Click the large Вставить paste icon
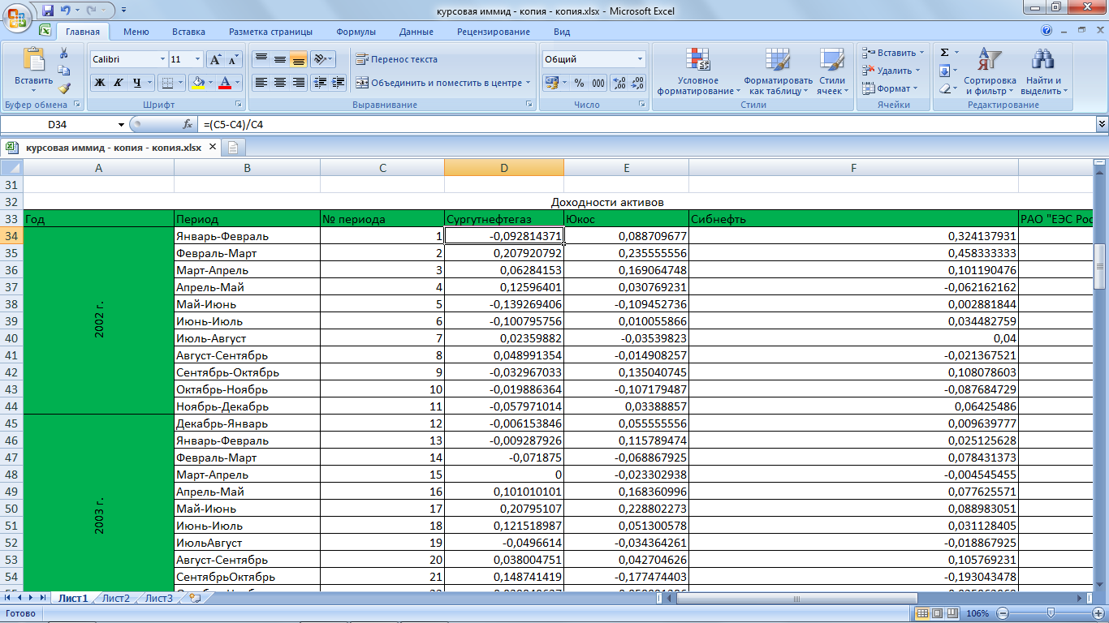Screen dimensions: 1109x623 pyautogui.click(x=33, y=60)
